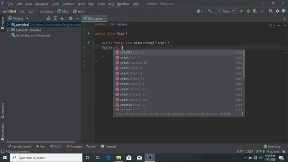Click the Next Tip link in completion popup
Viewport: 288px width, 162px height.
(x=225, y=114)
